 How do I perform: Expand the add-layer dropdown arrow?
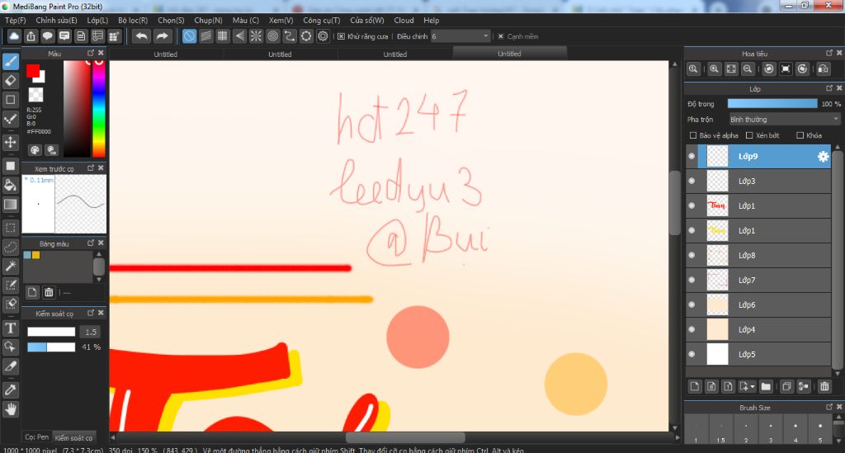coord(753,387)
